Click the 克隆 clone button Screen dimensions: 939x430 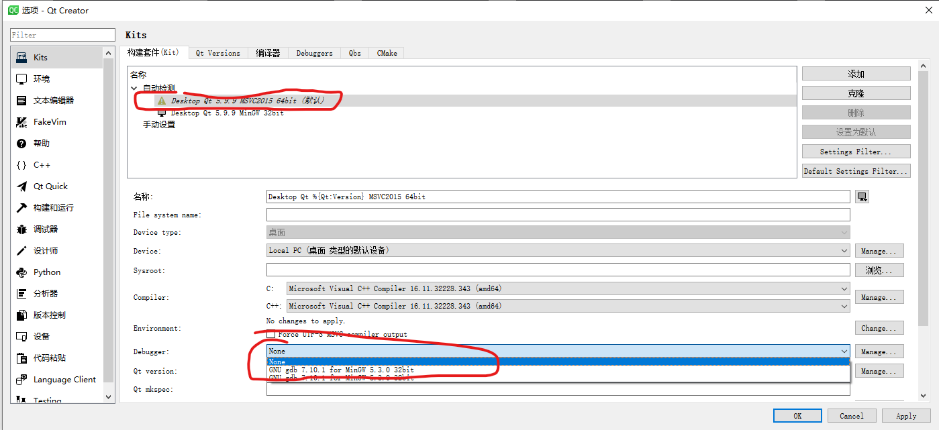pyautogui.click(x=855, y=93)
